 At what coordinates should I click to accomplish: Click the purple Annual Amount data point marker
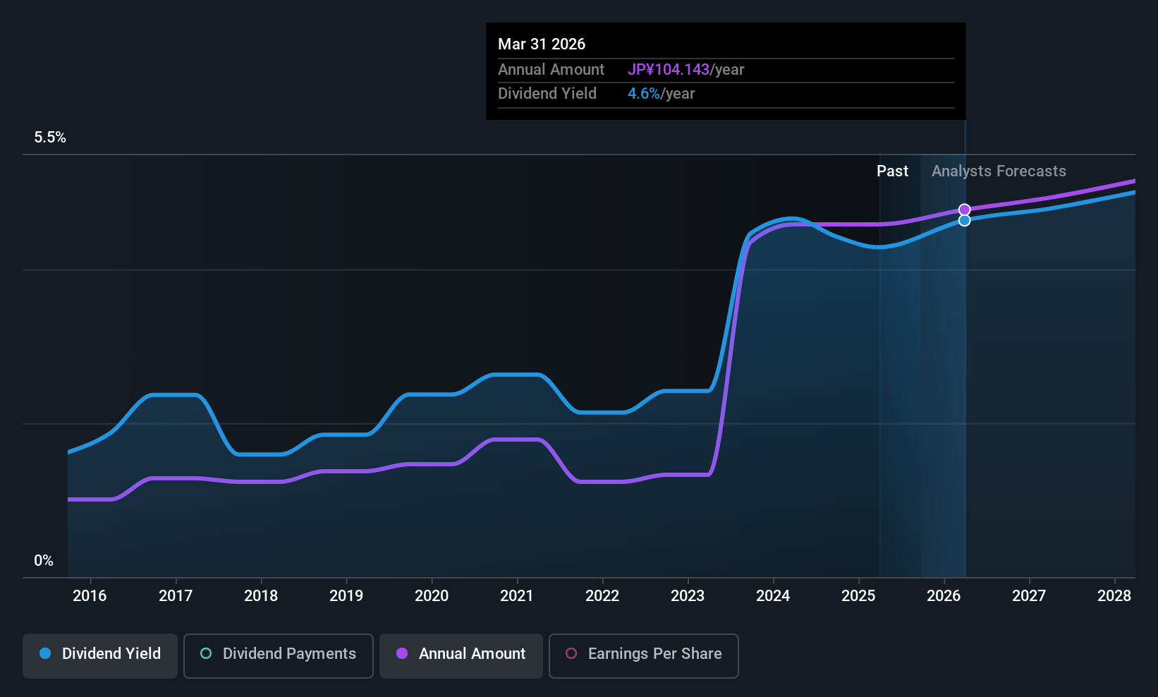tap(965, 210)
